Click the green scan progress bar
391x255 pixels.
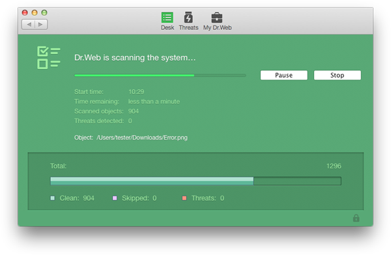click(160, 75)
